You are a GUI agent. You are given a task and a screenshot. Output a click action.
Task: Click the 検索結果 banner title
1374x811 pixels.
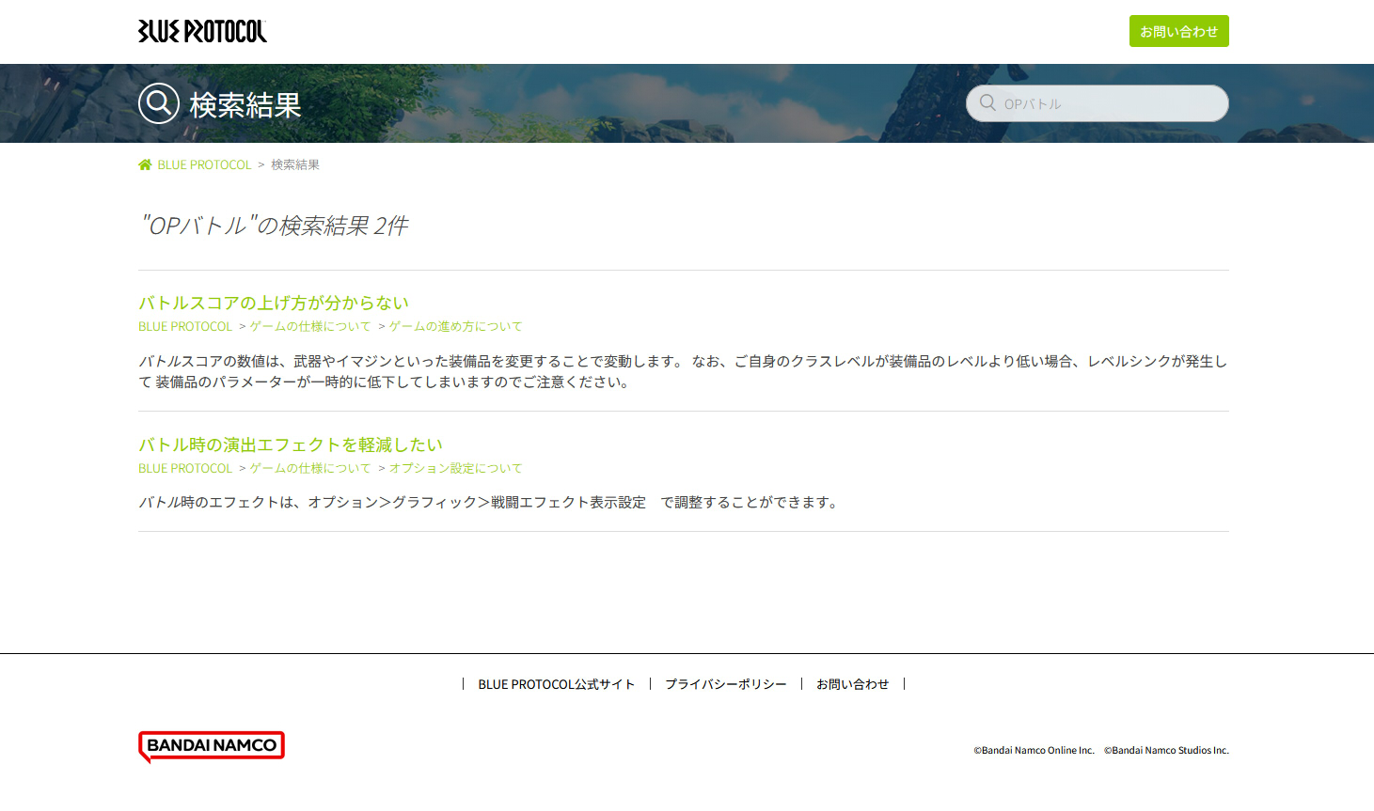click(x=245, y=105)
